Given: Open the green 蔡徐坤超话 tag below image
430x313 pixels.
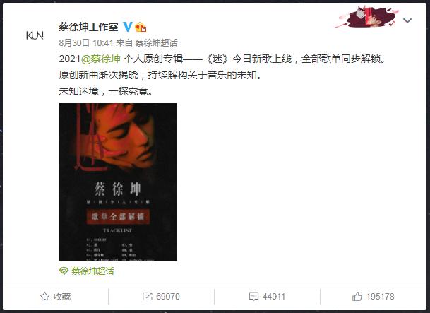Looking at the screenshot, I should click(92, 271).
